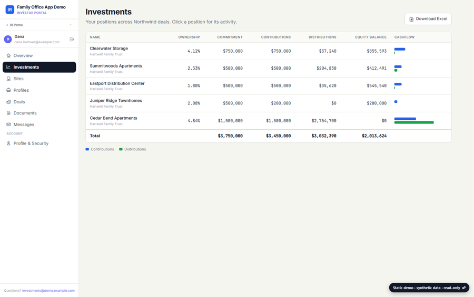Image resolution: width=474 pixels, height=297 pixels.
Task: Click the Cashflow column header
Action: coord(404,37)
